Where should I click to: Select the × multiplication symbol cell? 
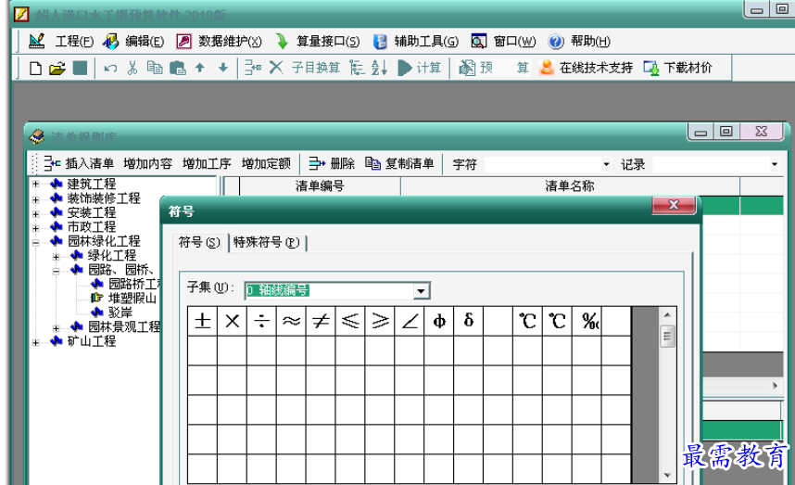[233, 321]
